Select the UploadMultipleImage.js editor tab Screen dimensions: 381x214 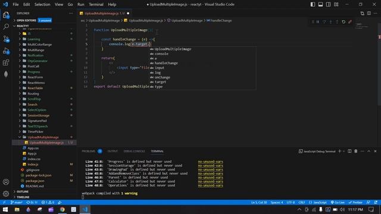pyautogui.click(x=105, y=13)
